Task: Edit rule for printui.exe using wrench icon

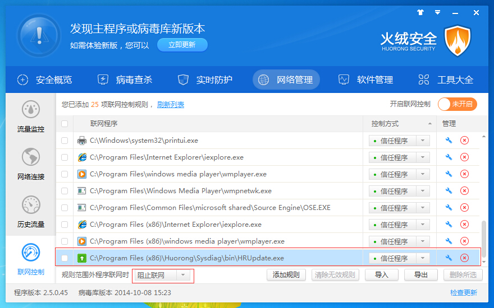Action: pyautogui.click(x=449, y=141)
